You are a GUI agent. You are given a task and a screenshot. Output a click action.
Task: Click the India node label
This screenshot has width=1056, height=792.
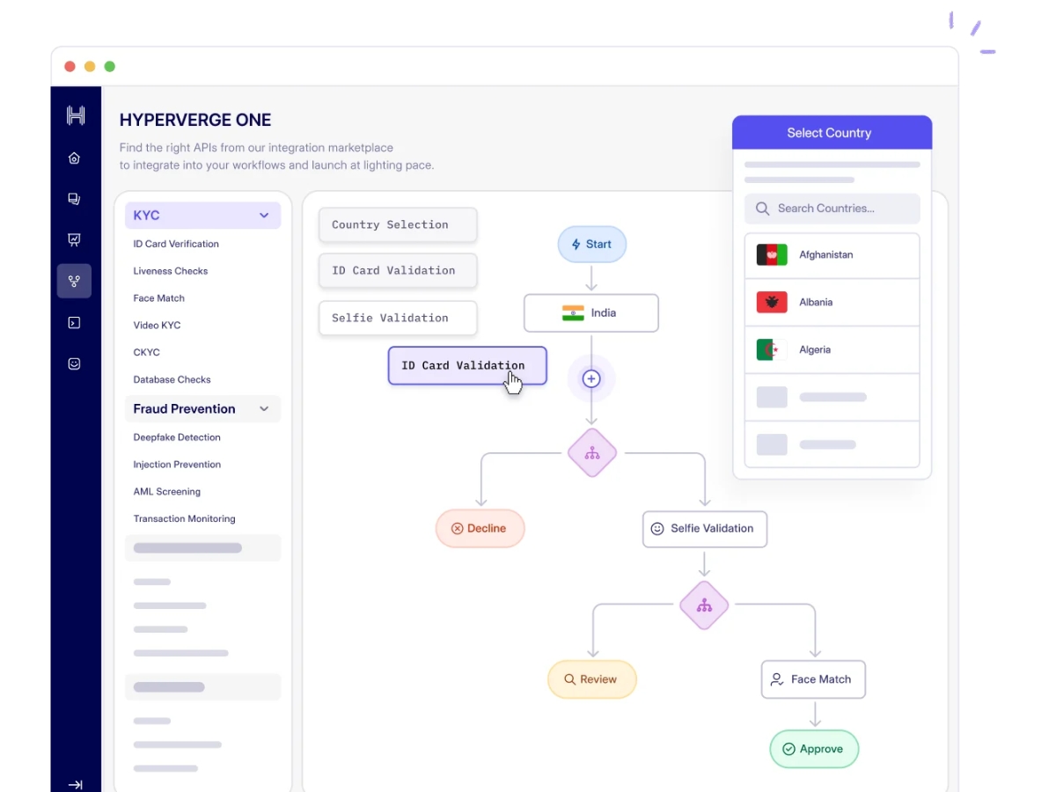click(x=604, y=313)
